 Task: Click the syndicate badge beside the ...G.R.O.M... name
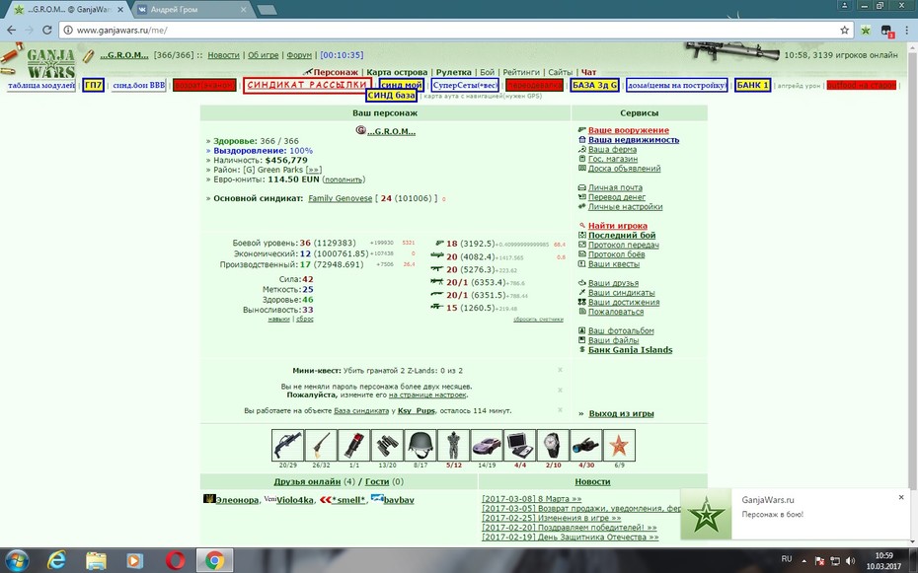[x=360, y=130]
